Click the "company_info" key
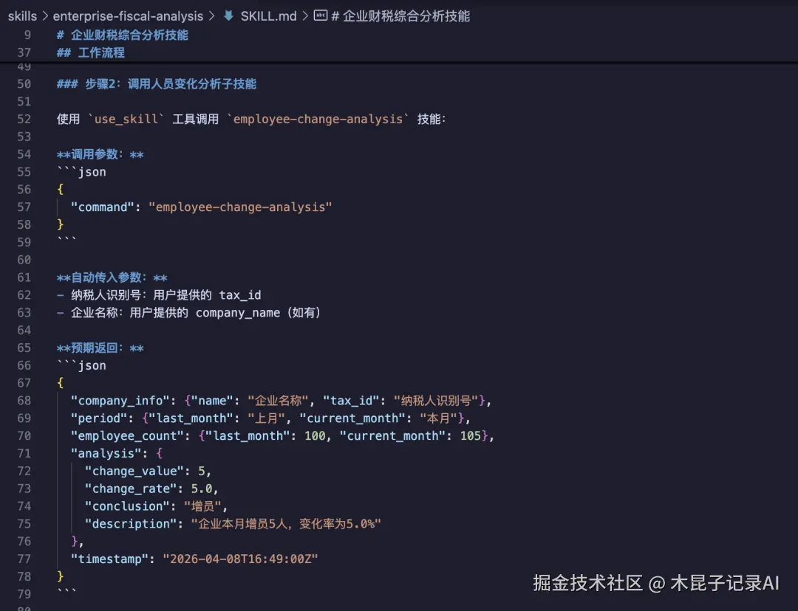 pyautogui.click(x=120, y=401)
